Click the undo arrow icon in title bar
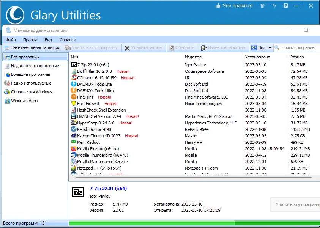 pos(274,6)
